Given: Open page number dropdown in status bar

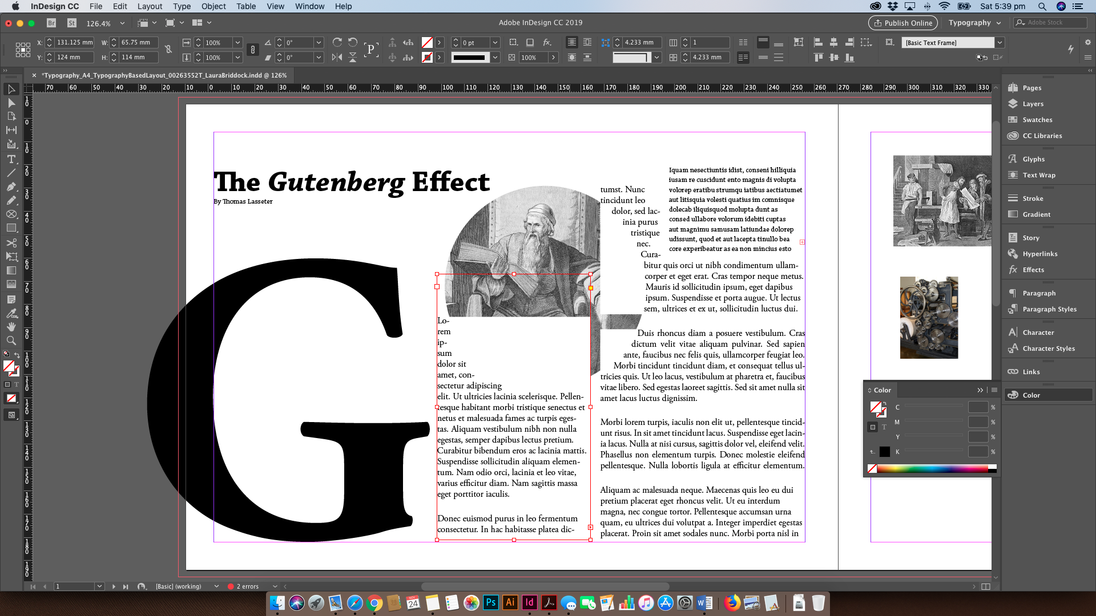Looking at the screenshot, I should coord(99,586).
